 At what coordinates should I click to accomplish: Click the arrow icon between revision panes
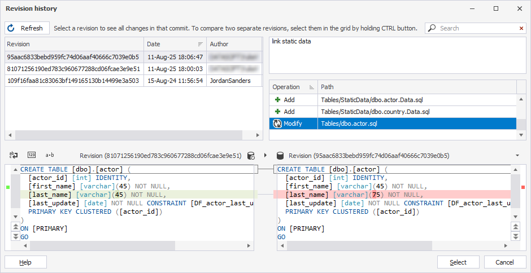tap(265, 156)
